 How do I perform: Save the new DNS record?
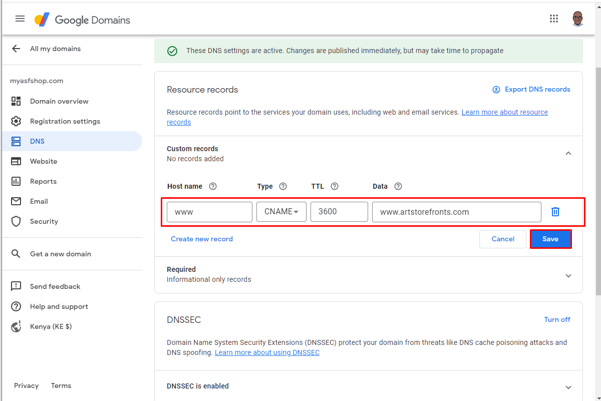tap(550, 239)
